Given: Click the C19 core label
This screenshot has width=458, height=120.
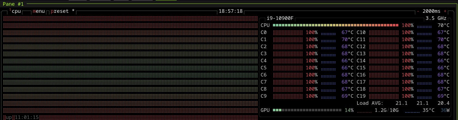Looking at the screenshot, I should (361, 96).
